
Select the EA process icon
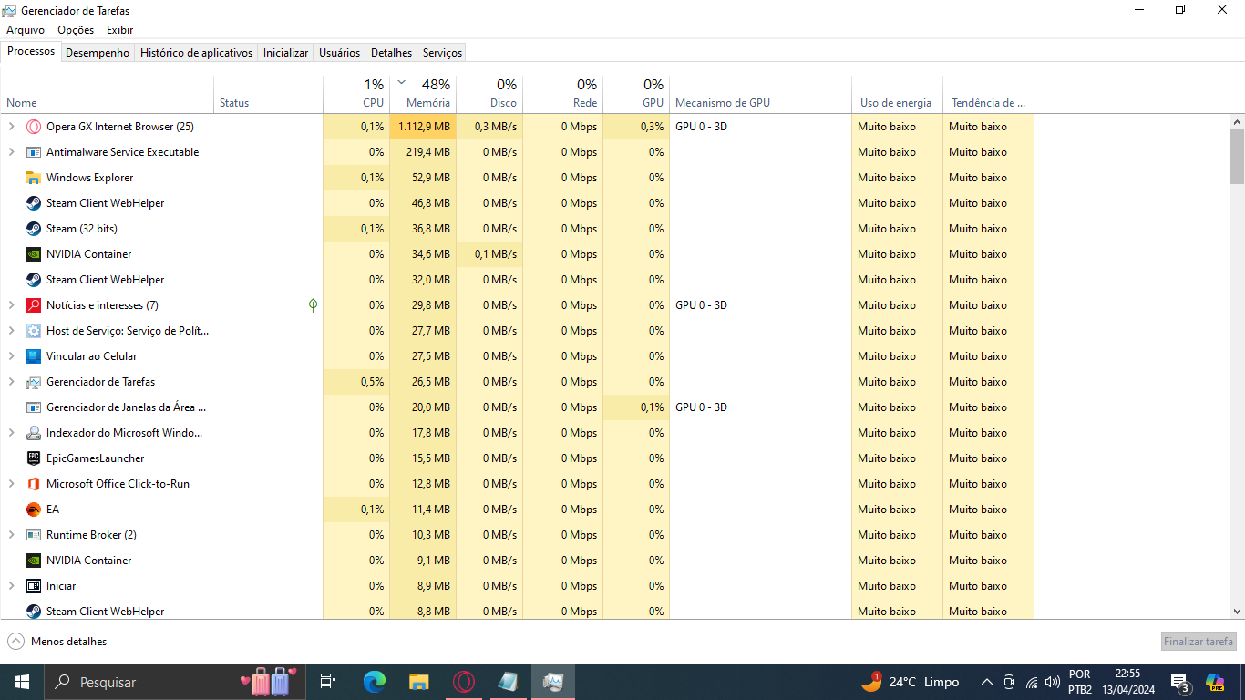(34, 510)
